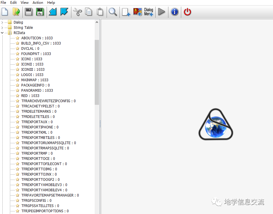Select TFRCACHETYPELIST : 0 entry
The width and height of the screenshot is (273, 214).
(40, 106)
